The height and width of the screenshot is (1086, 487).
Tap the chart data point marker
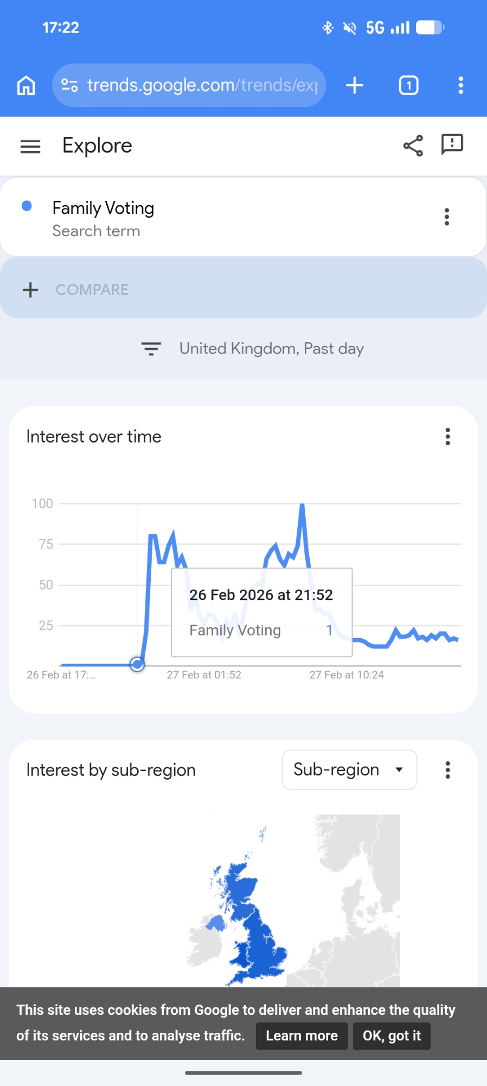[x=137, y=664]
